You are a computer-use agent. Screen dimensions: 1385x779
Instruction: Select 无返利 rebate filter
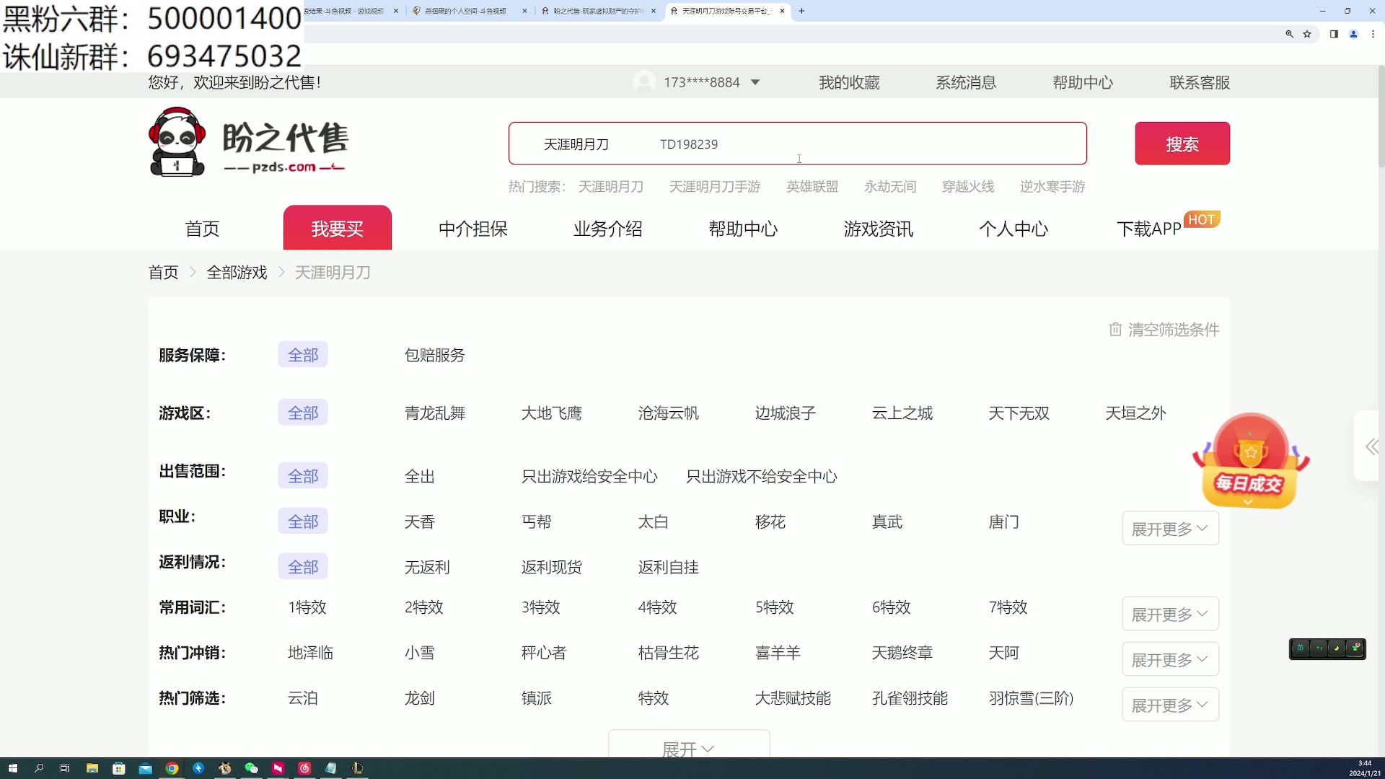pos(426,567)
